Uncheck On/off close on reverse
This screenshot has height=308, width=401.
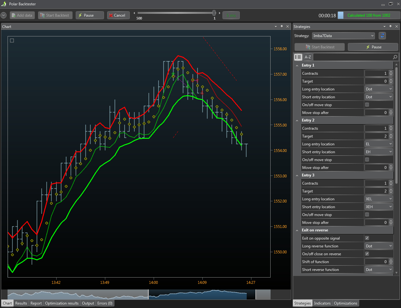tap(367, 254)
